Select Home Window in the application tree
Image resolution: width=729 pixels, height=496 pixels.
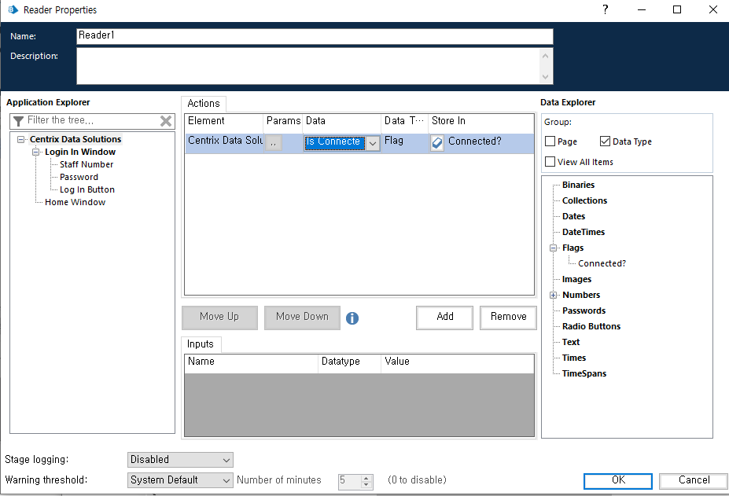pyautogui.click(x=75, y=202)
